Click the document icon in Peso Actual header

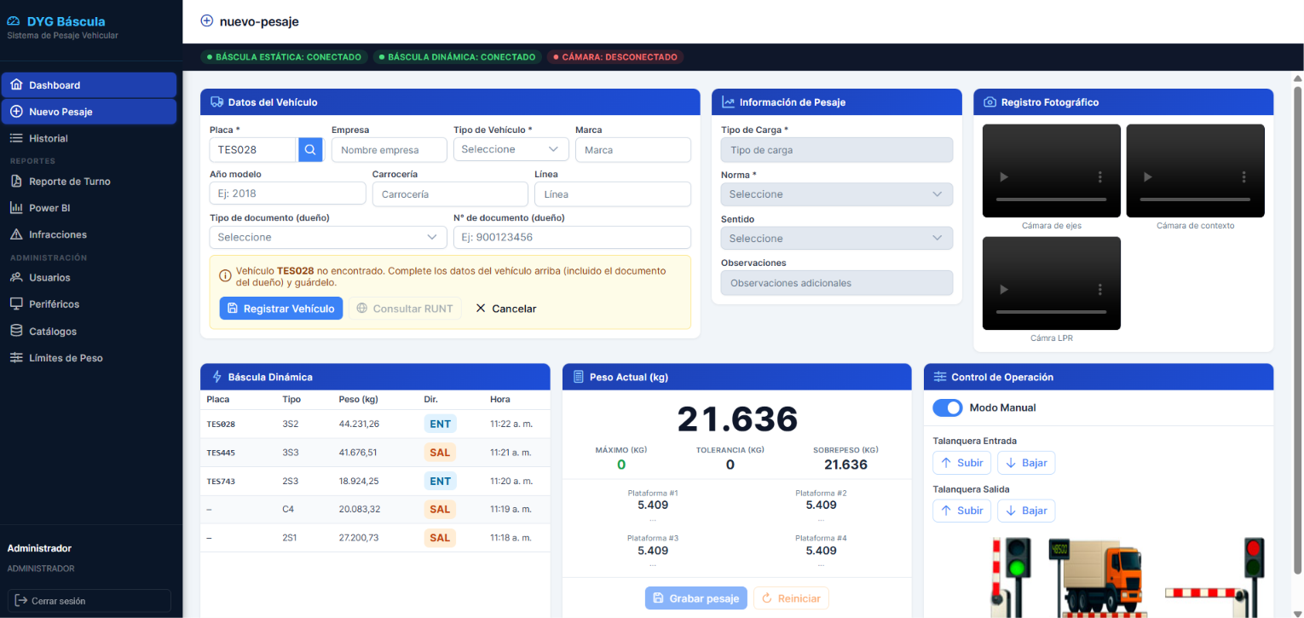click(578, 377)
